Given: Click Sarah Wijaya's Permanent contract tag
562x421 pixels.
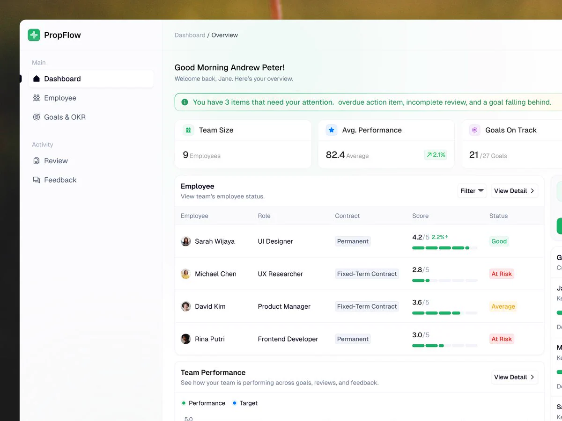Looking at the screenshot, I should [x=353, y=241].
